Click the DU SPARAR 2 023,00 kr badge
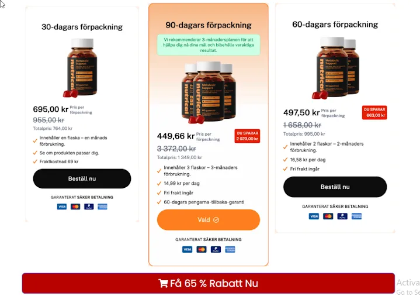 click(x=247, y=136)
